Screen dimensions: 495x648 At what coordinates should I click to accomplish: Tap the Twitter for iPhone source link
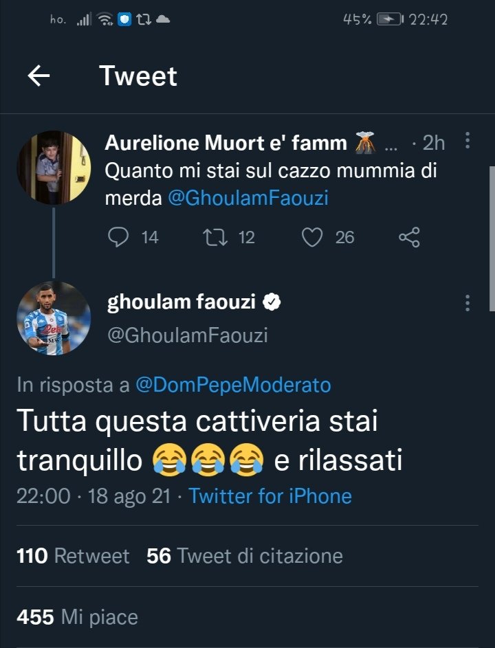click(270, 496)
